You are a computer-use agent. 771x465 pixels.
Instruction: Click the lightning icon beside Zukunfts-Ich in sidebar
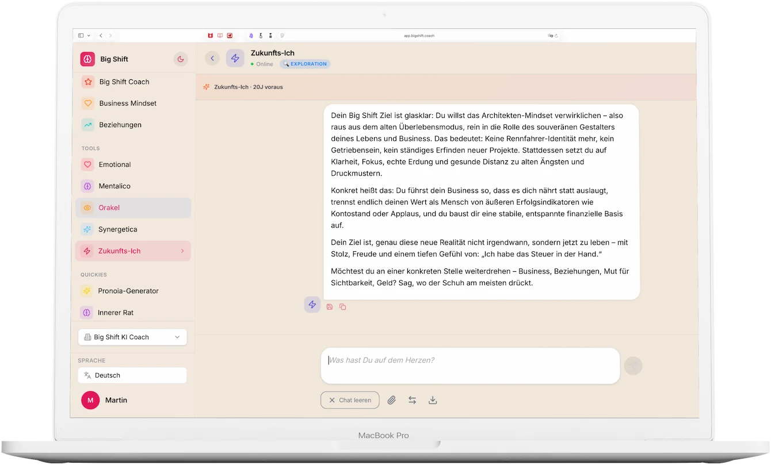(x=87, y=251)
